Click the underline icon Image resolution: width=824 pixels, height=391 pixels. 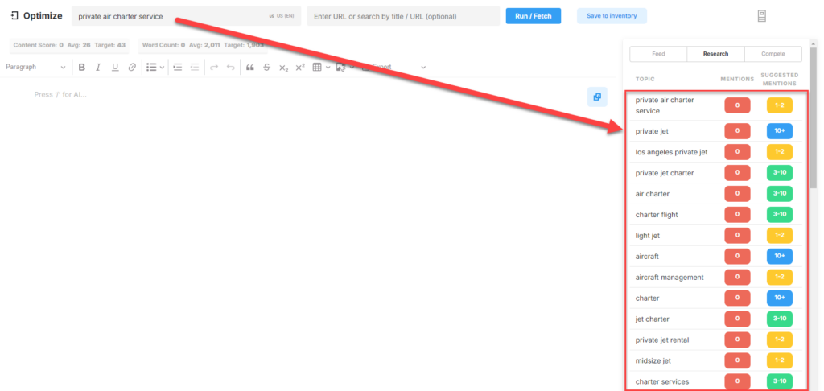tap(115, 68)
